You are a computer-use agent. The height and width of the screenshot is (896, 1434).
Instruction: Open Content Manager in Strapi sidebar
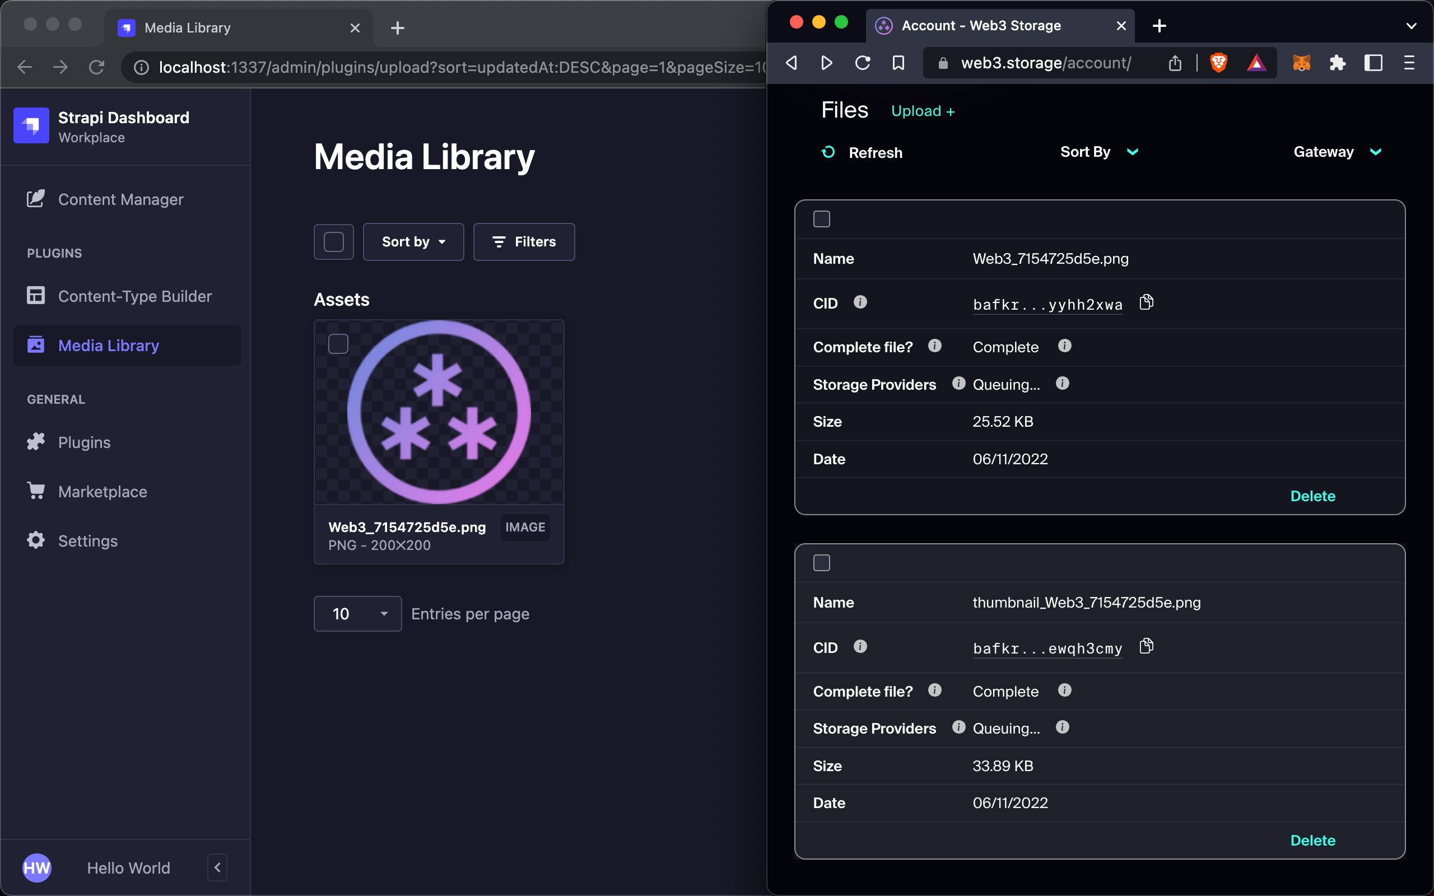(x=105, y=199)
